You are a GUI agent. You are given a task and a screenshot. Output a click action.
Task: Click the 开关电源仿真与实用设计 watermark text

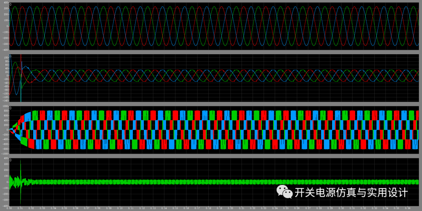pos(351,192)
